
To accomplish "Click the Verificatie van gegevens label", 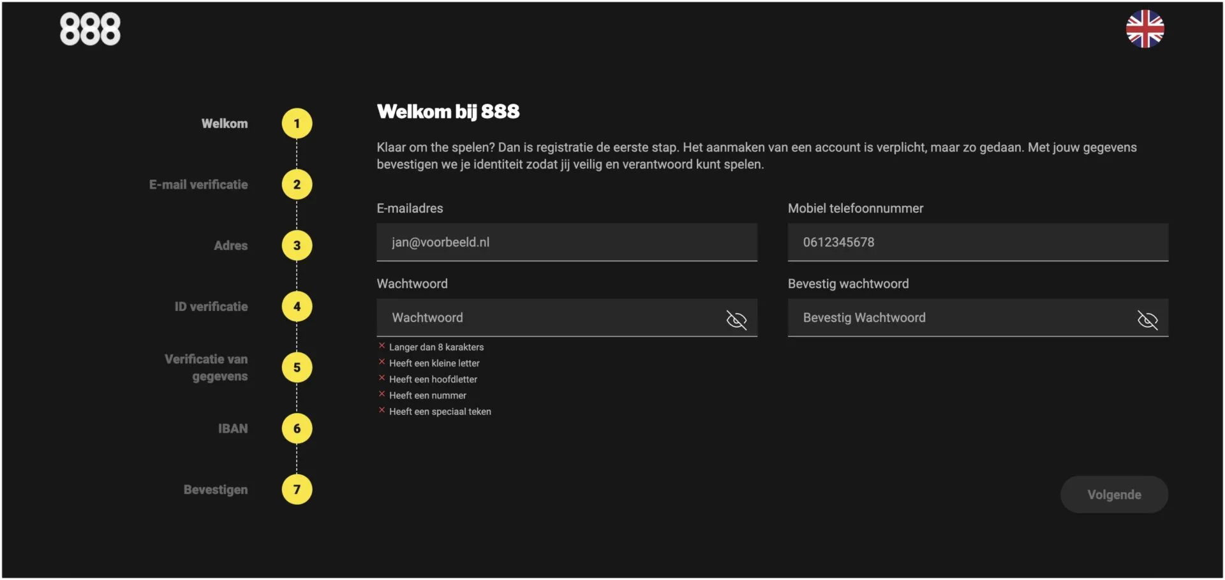I will click(x=206, y=368).
